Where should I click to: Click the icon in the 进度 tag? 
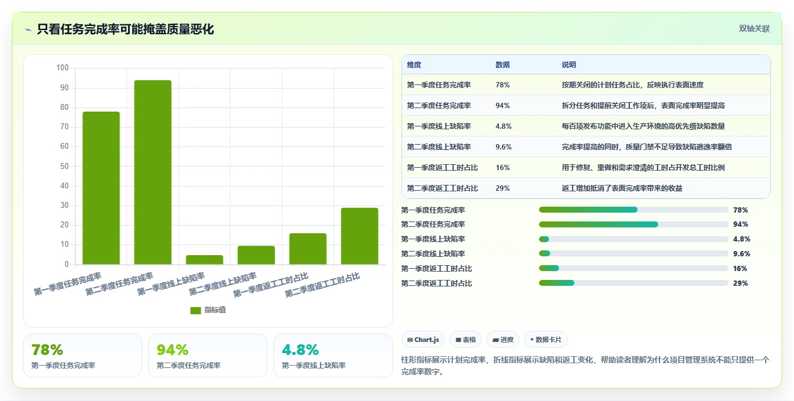click(495, 340)
